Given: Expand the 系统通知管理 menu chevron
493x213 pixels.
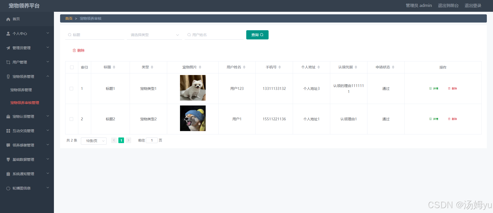Looking at the screenshot, I should [x=48, y=173].
